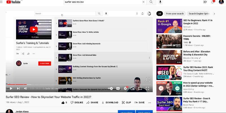
Task: Click the SHARE button
Action: pos(92,103)
